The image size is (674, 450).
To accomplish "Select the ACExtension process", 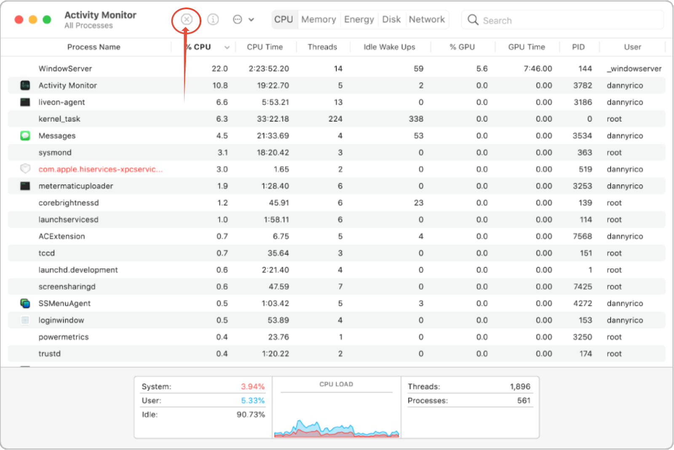I will (x=337, y=236).
